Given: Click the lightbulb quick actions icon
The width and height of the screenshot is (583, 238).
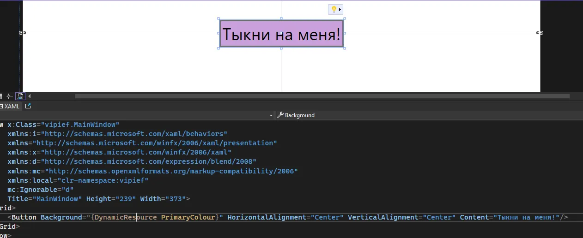Looking at the screenshot, I should tap(334, 9).
